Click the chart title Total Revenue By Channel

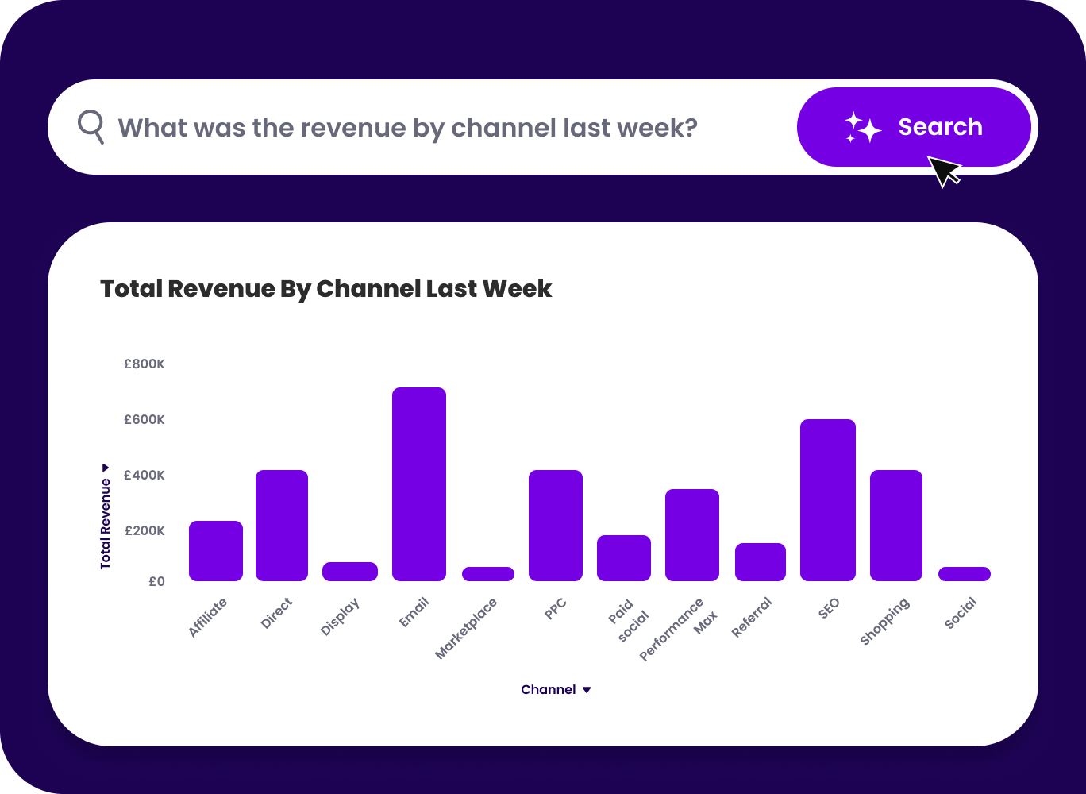[325, 289]
